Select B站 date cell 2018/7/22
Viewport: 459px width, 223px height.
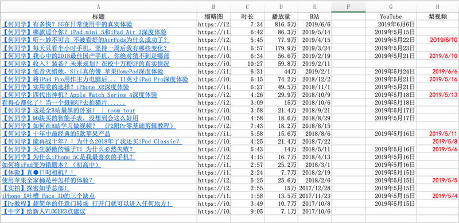pos(314,142)
